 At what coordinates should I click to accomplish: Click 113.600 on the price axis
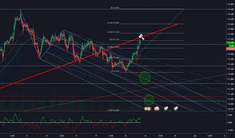point(230,34)
